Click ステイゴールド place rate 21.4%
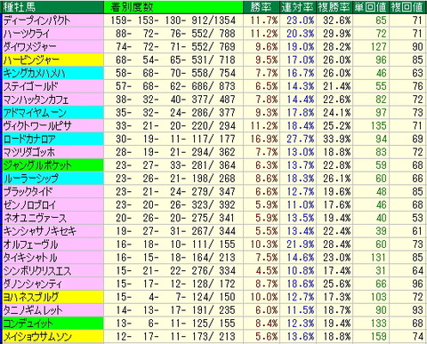 coord(337,86)
